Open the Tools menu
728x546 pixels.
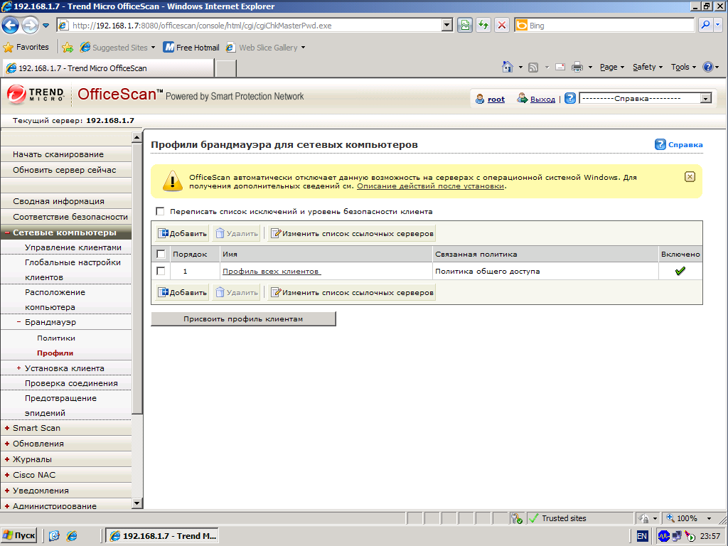[683, 68]
